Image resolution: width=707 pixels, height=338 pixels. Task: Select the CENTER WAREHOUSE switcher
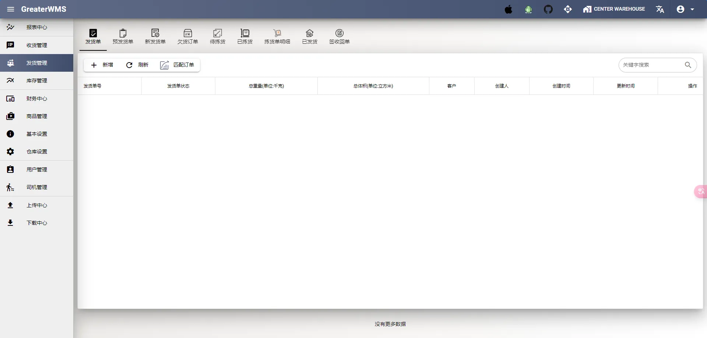614,9
